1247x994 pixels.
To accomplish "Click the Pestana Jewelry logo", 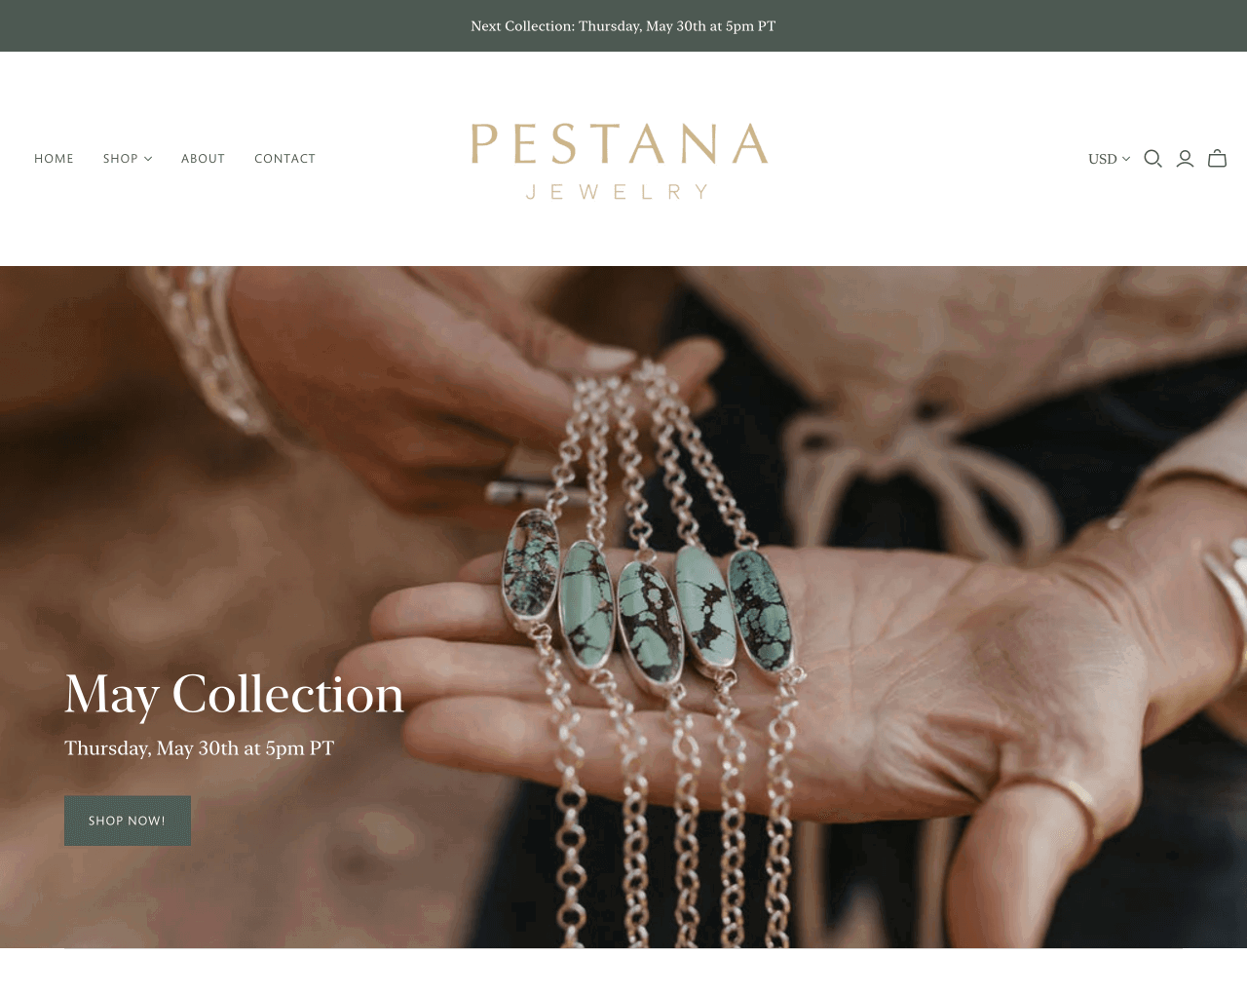I will [x=620, y=161].
